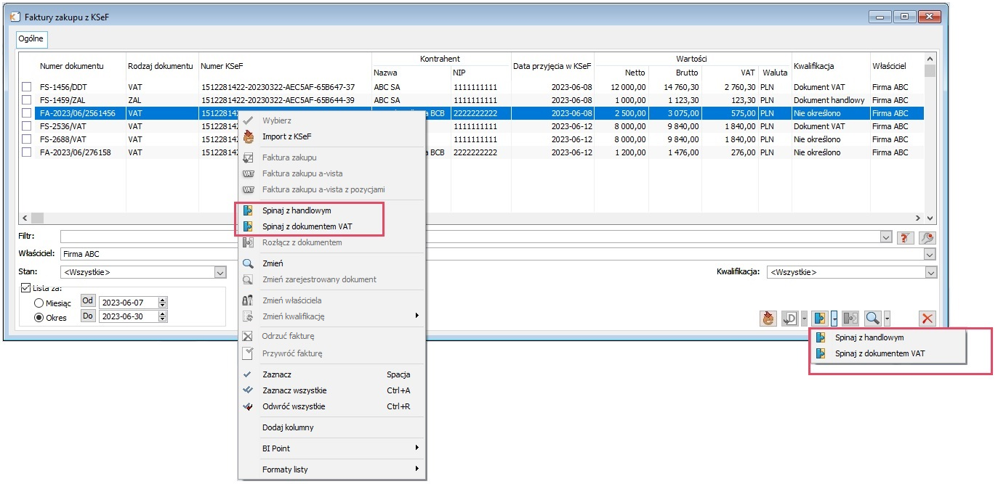Click the Od date button
Viewport: 998px width, 484px height.
click(x=88, y=301)
